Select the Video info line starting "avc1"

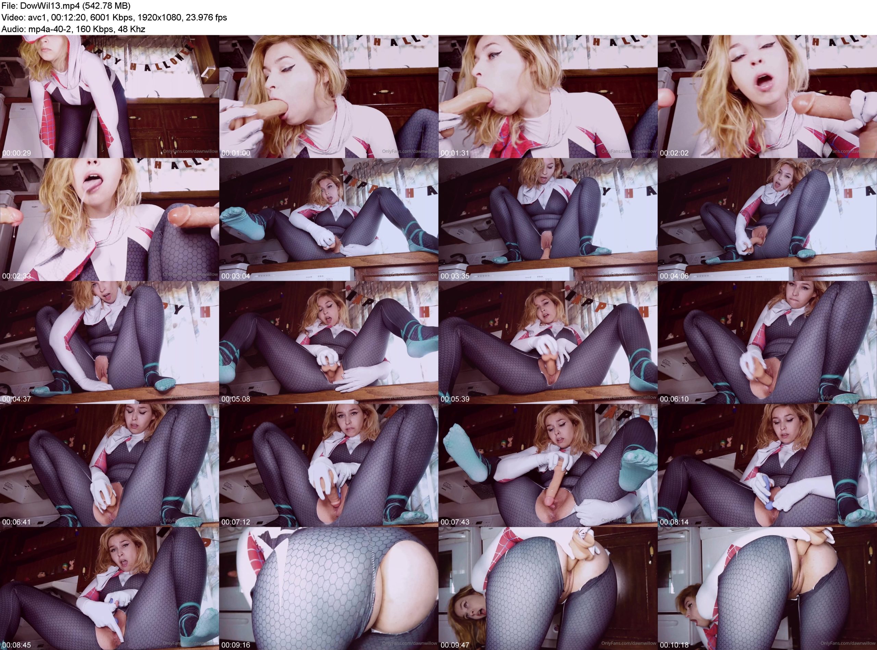pyautogui.click(x=114, y=18)
